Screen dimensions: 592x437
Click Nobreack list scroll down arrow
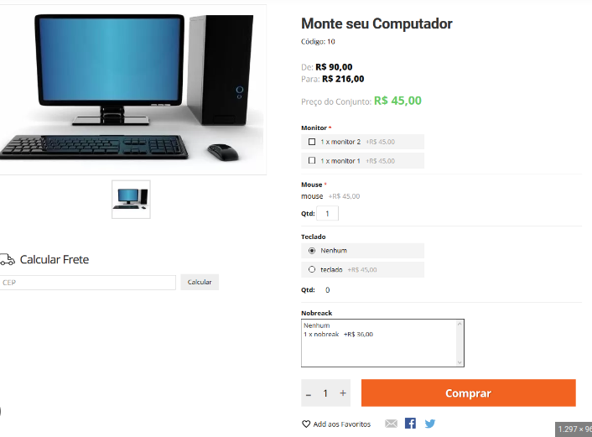tap(460, 362)
